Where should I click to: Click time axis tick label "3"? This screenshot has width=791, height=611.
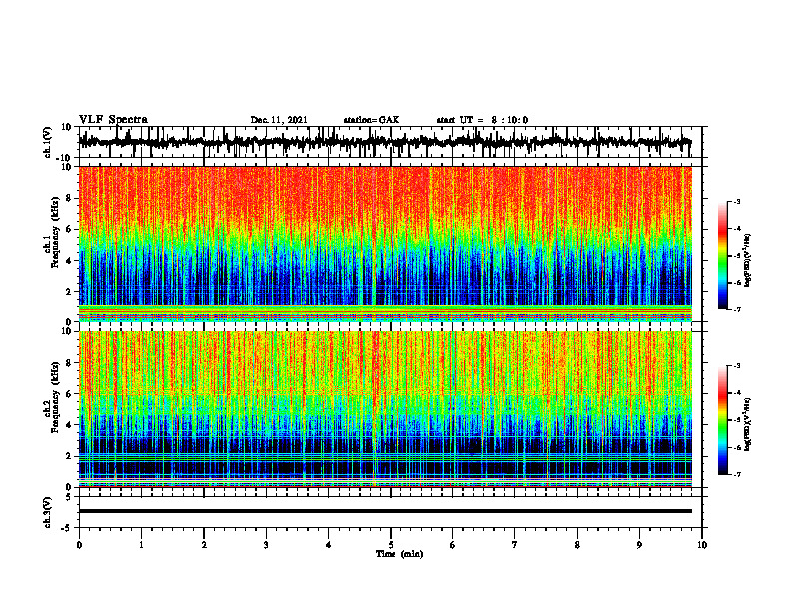266,545
